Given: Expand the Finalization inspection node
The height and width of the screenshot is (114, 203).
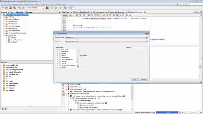Looking at the screenshot, I should [57, 51].
